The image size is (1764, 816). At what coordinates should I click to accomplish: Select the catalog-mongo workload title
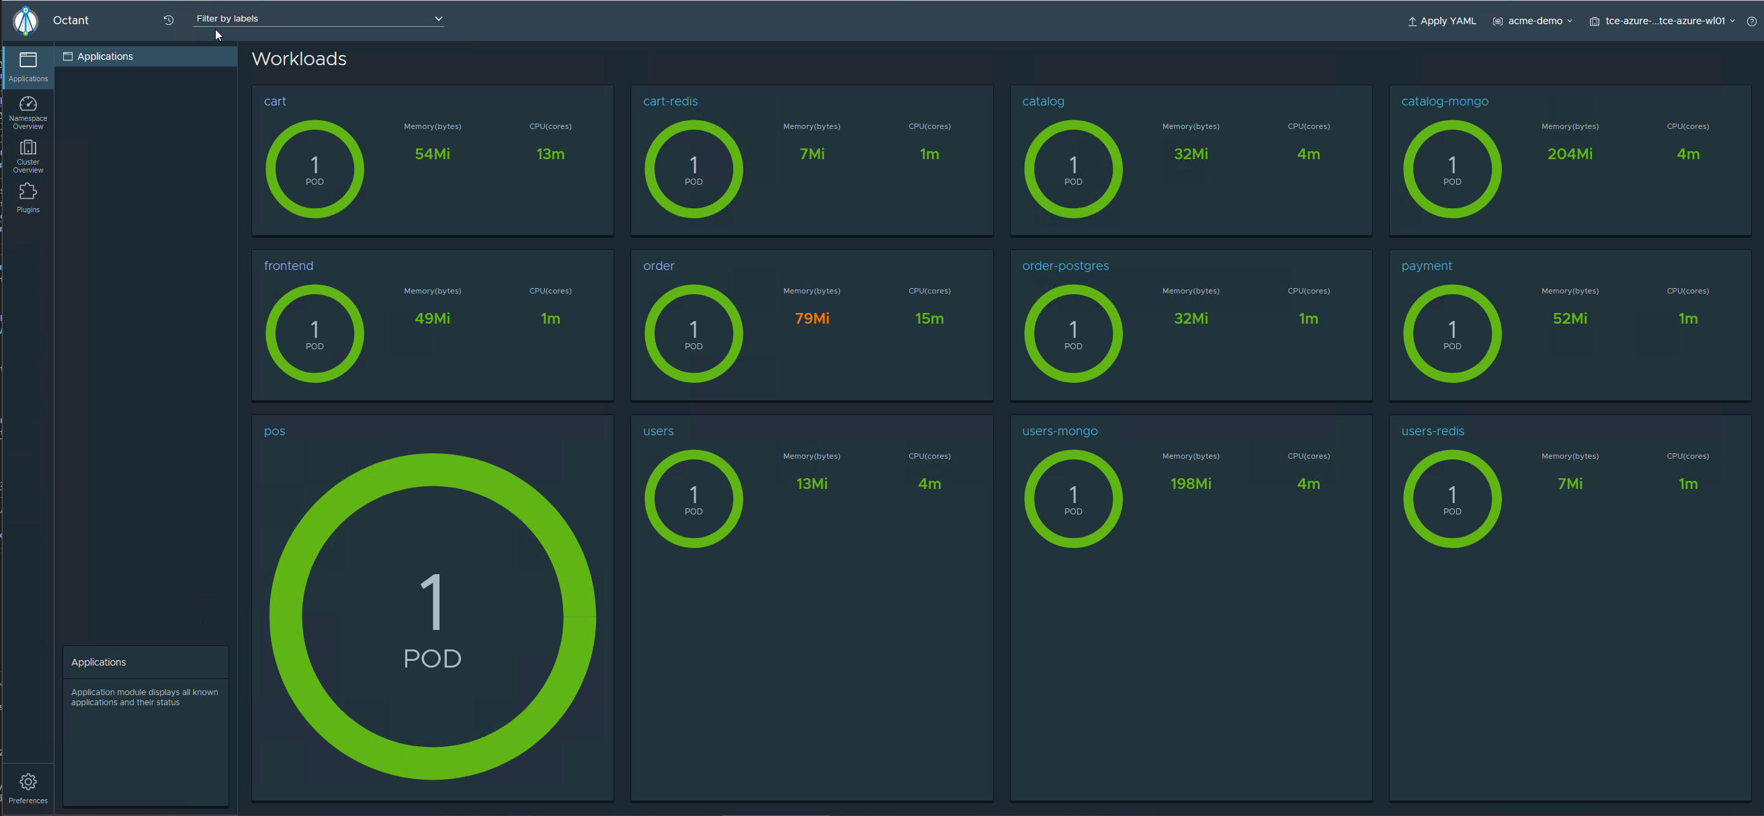tap(1445, 101)
